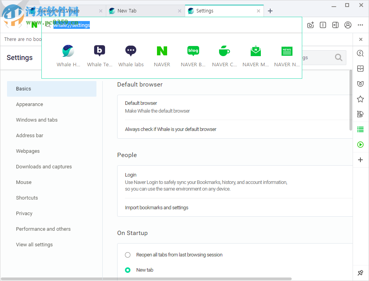The height and width of the screenshot is (281, 369).
Task: Select Reopen all tabs from last session
Action: coord(128,255)
